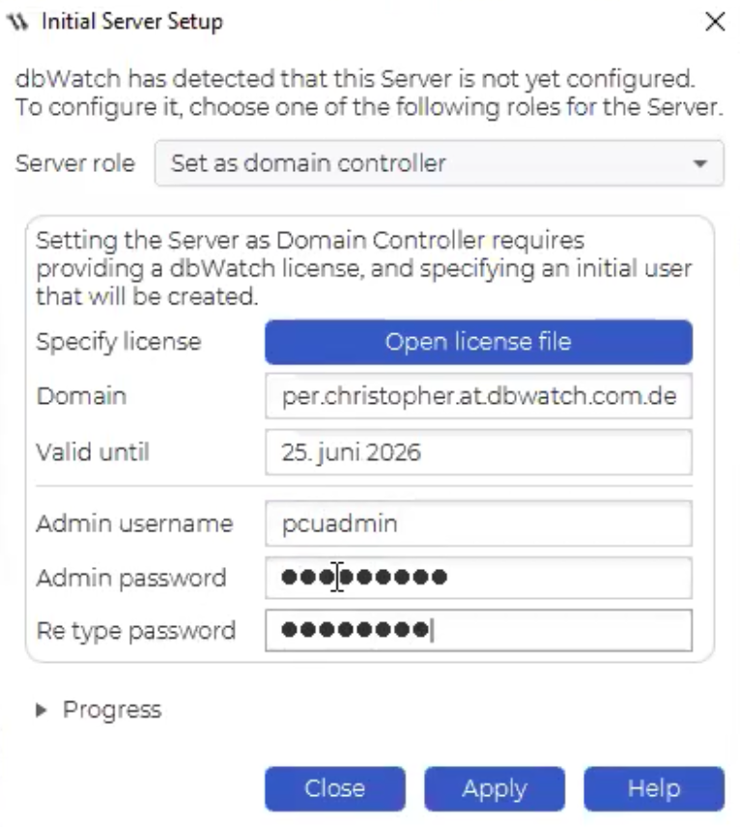Click the blue Close button

pyautogui.click(x=335, y=788)
